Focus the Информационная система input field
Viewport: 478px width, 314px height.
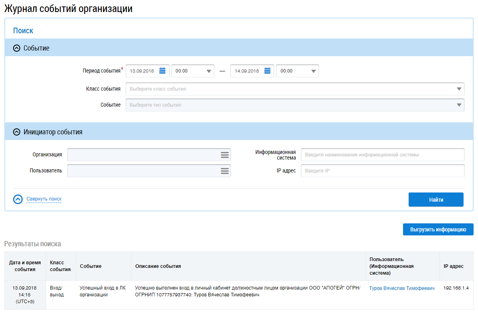[382, 155]
